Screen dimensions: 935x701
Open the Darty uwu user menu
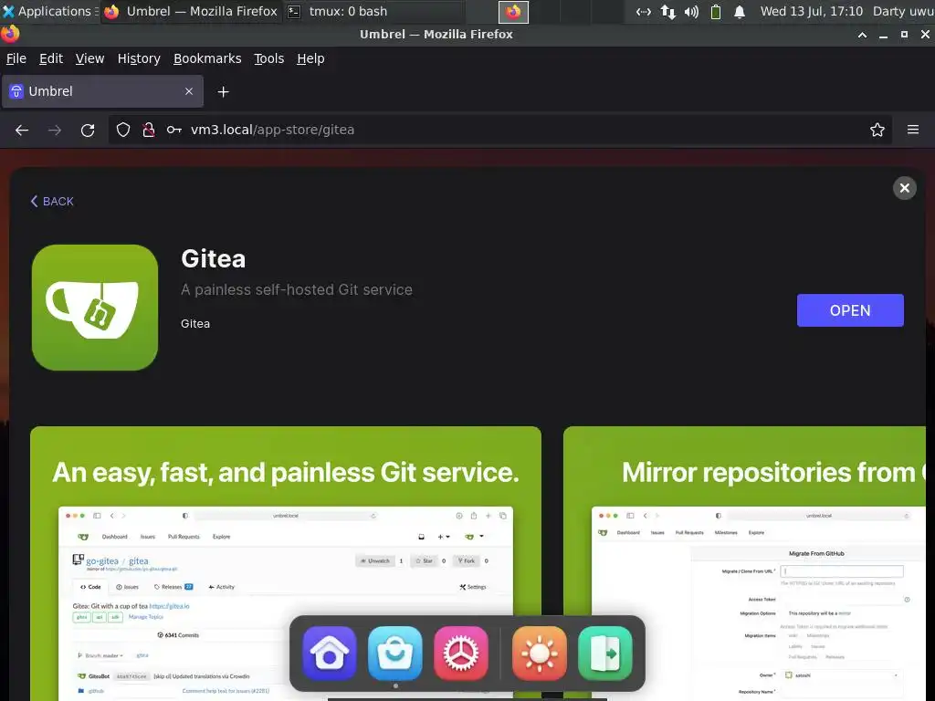pyautogui.click(x=903, y=11)
